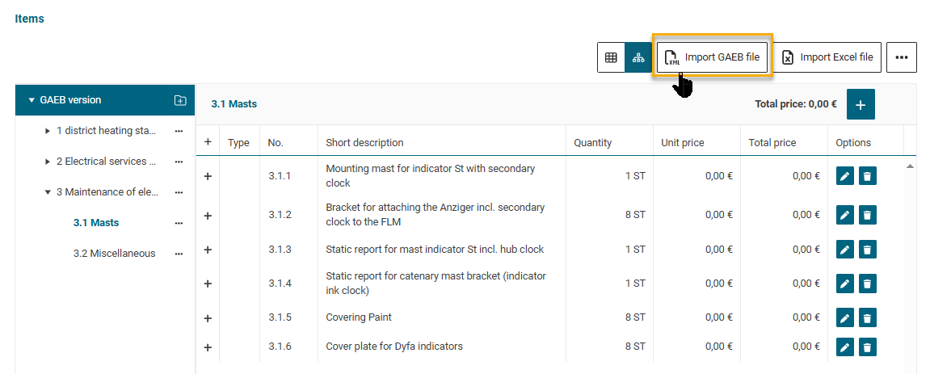Screen dimensions: 930x374
Task: Expand 1 district heating tree node
Action: pyautogui.click(x=48, y=131)
